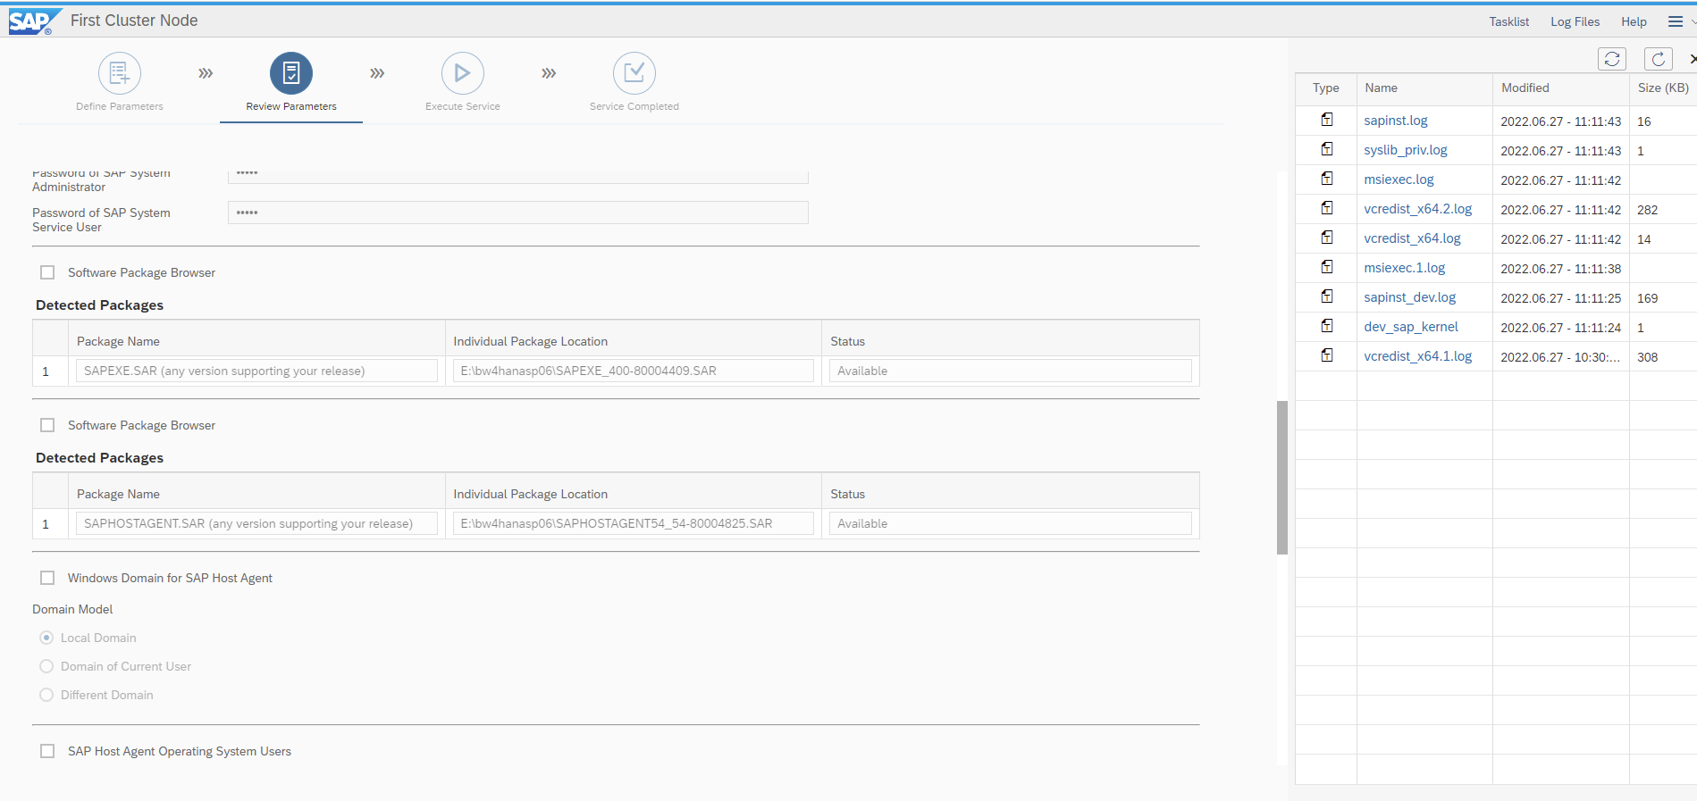This screenshot has width=1697, height=801.
Task: Click the file icon for vcredist_x64.2.log
Action: pyautogui.click(x=1327, y=208)
